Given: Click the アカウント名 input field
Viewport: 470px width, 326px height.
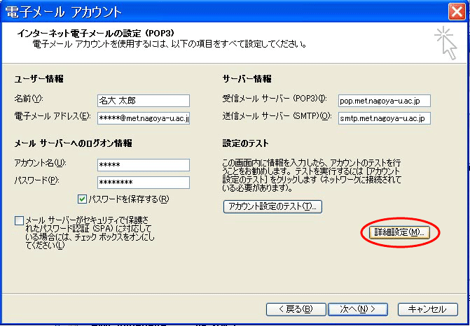Looking at the screenshot, I should coord(144,165).
